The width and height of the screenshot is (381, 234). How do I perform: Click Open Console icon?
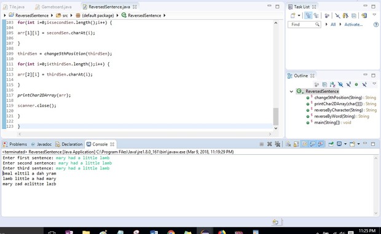point(352,144)
